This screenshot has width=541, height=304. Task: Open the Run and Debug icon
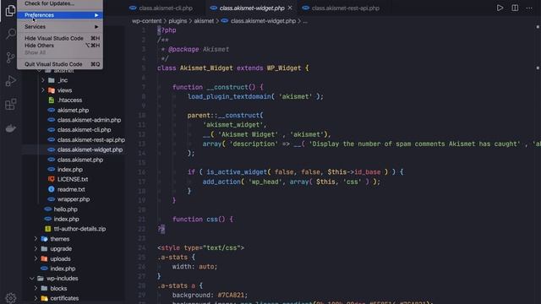11,81
